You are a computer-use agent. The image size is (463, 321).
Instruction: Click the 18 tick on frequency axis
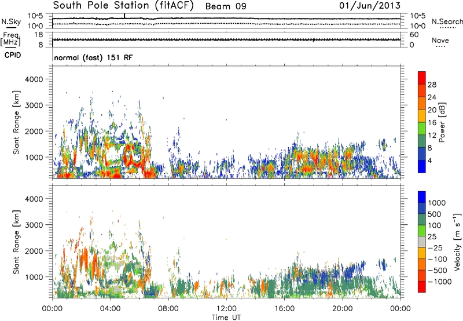point(39,35)
